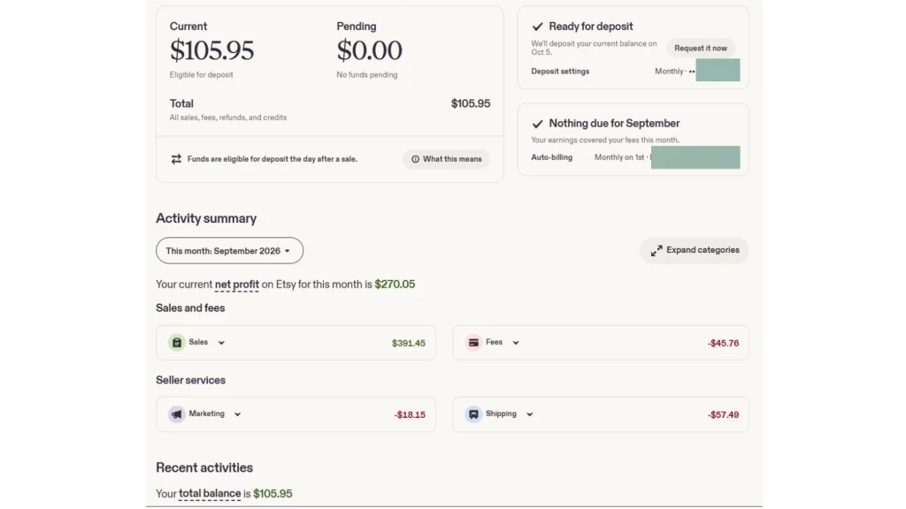Click the Fees card icon
The height and width of the screenshot is (509, 906).
tap(473, 342)
